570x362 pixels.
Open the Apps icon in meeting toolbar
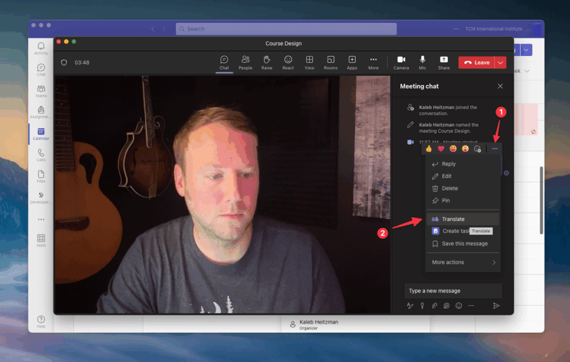tap(352, 62)
